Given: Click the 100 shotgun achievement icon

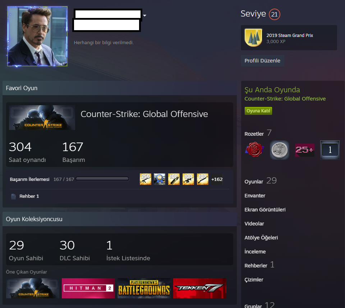Looking at the screenshot, I should tap(202, 179).
